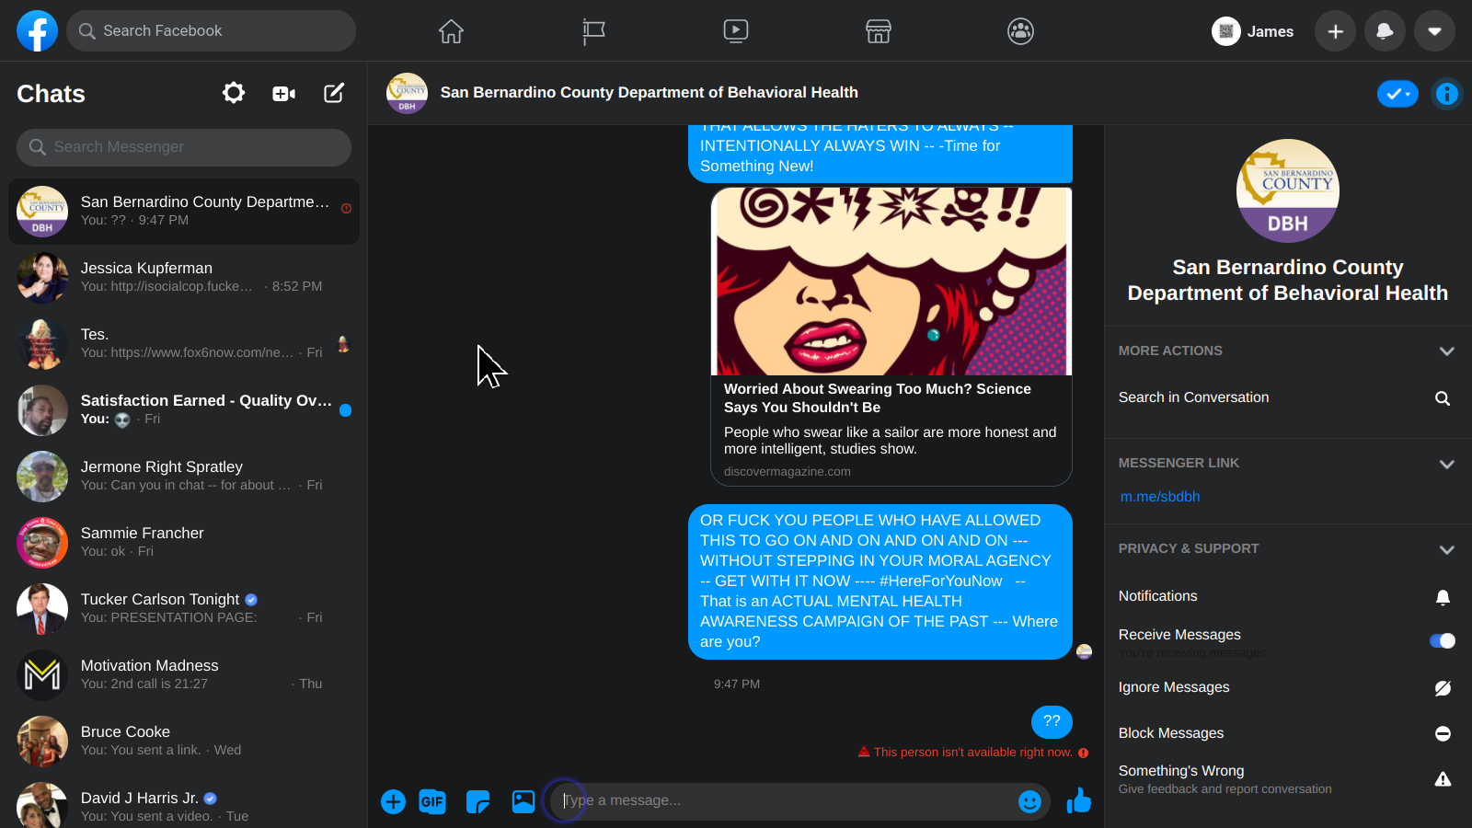Image resolution: width=1472 pixels, height=828 pixels.
Task: Open Bruce Cooke chat
Action: click(x=184, y=742)
